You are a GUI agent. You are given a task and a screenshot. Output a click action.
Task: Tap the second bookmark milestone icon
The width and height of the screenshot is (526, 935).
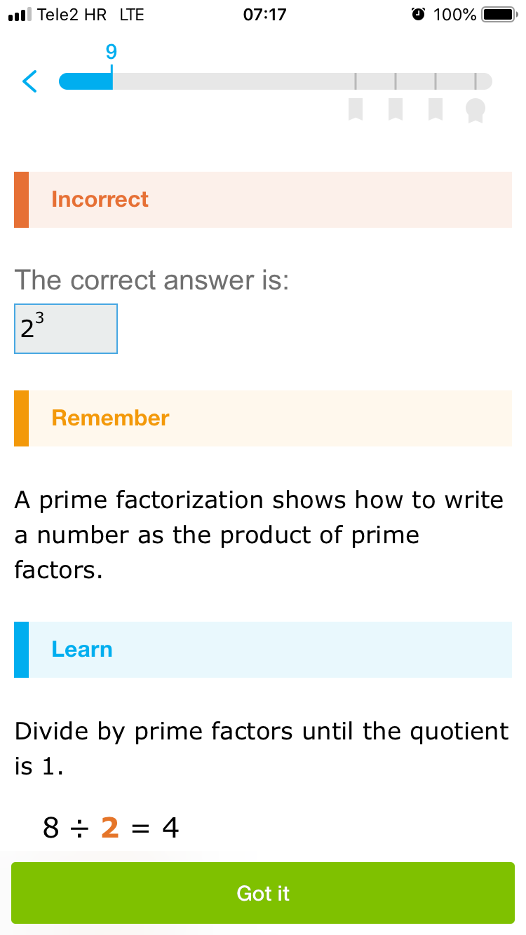[x=396, y=109]
